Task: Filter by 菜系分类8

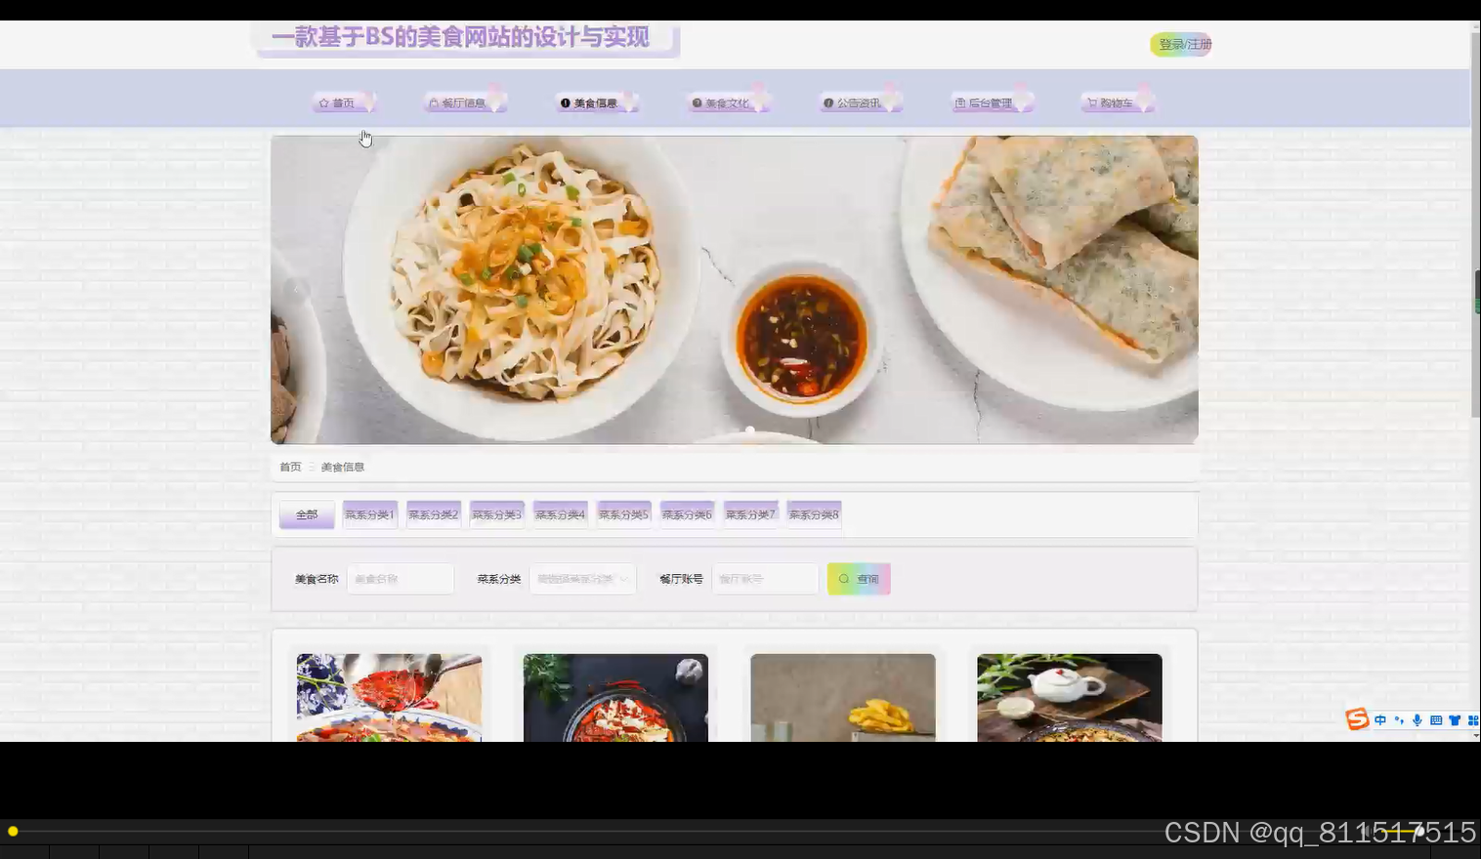Action: [x=814, y=514]
